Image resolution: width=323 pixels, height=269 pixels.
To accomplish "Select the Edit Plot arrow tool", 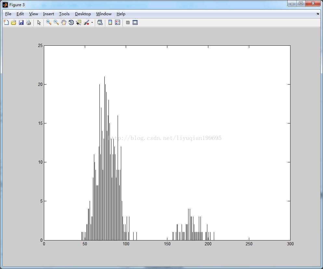I will pos(39,22).
